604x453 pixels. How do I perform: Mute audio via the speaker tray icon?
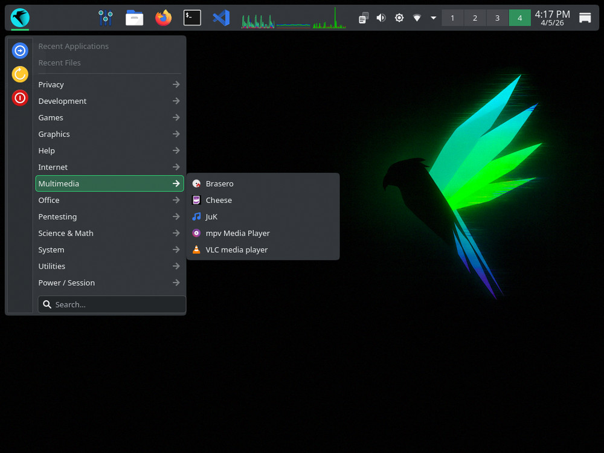pos(381,18)
